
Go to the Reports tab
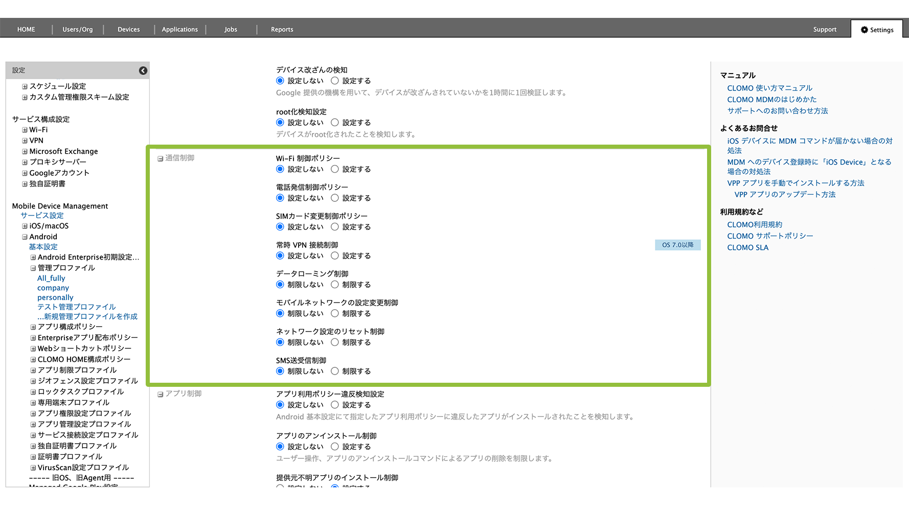pos(282,30)
